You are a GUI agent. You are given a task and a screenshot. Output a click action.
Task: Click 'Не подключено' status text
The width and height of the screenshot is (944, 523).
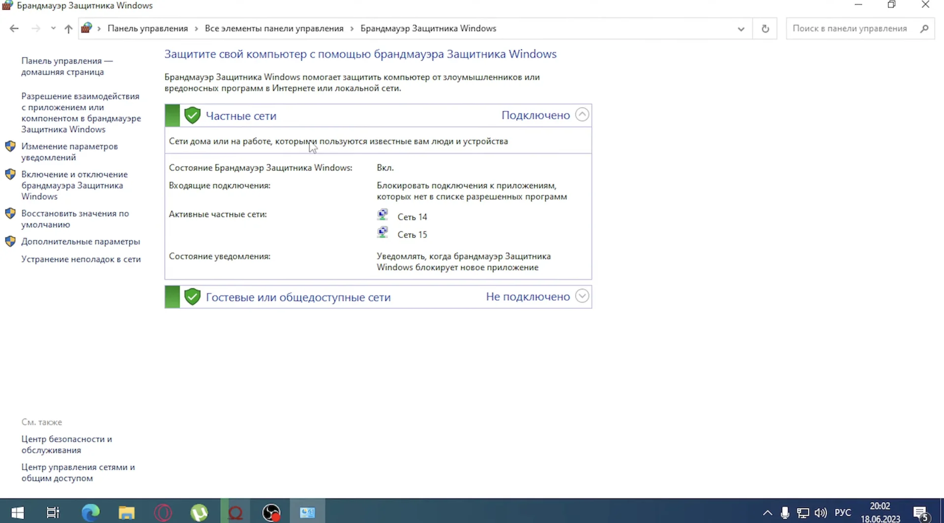coord(528,296)
